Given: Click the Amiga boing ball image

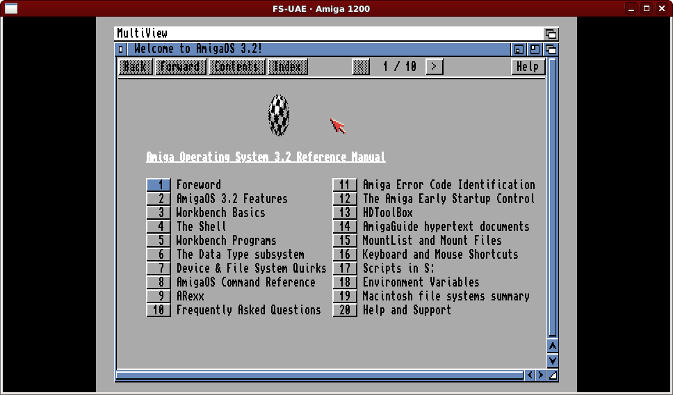Looking at the screenshot, I should click(279, 115).
